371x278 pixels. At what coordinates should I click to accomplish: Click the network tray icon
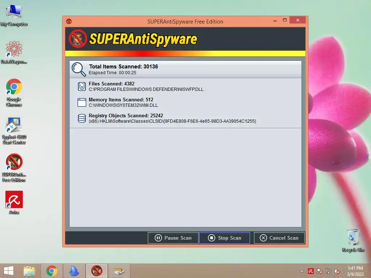click(328, 271)
